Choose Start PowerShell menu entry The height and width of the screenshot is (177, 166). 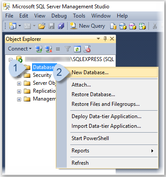(112, 138)
